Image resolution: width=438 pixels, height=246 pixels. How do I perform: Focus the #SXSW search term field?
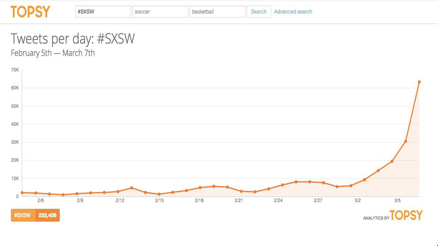pyautogui.click(x=103, y=12)
